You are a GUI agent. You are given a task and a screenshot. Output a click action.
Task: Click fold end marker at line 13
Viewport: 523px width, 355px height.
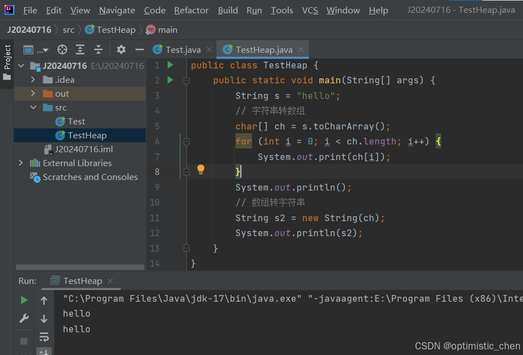186,248
